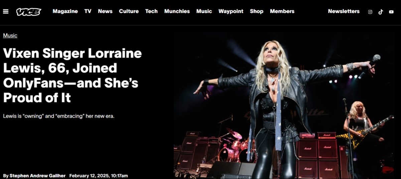Open Waypoint section
Image resolution: width=401 pixels, height=179 pixels.
[231, 11]
